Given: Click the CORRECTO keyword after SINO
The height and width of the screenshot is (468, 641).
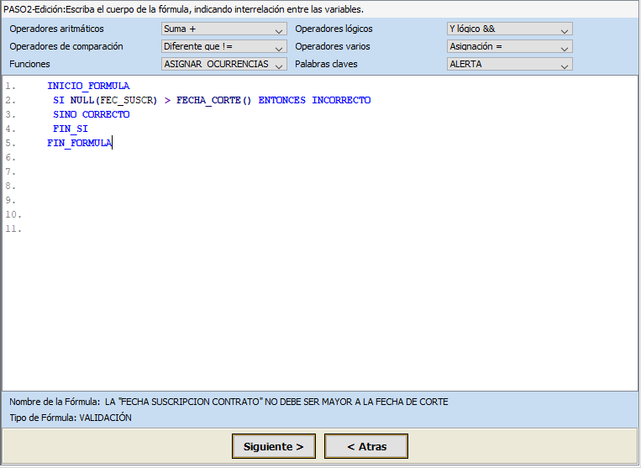Looking at the screenshot, I should click(x=106, y=114).
